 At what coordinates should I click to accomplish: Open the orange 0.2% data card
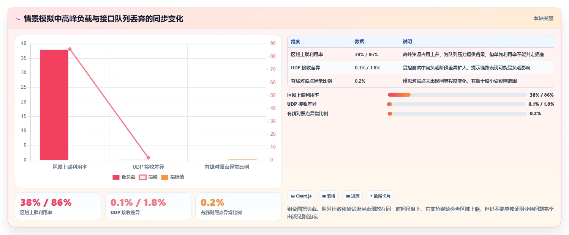[239, 206]
